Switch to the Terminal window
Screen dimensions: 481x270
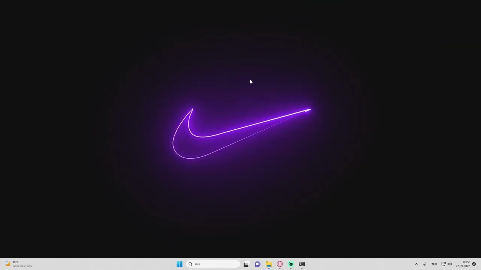point(302,264)
